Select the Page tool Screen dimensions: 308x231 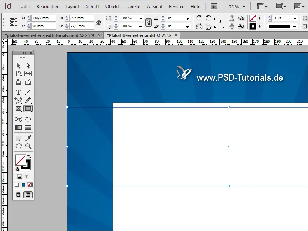[x=18, y=74]
